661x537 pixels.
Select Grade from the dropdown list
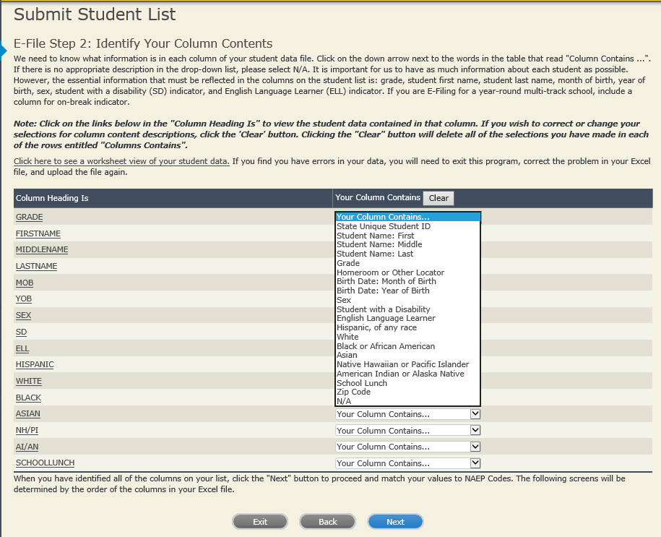pos(348,264)
